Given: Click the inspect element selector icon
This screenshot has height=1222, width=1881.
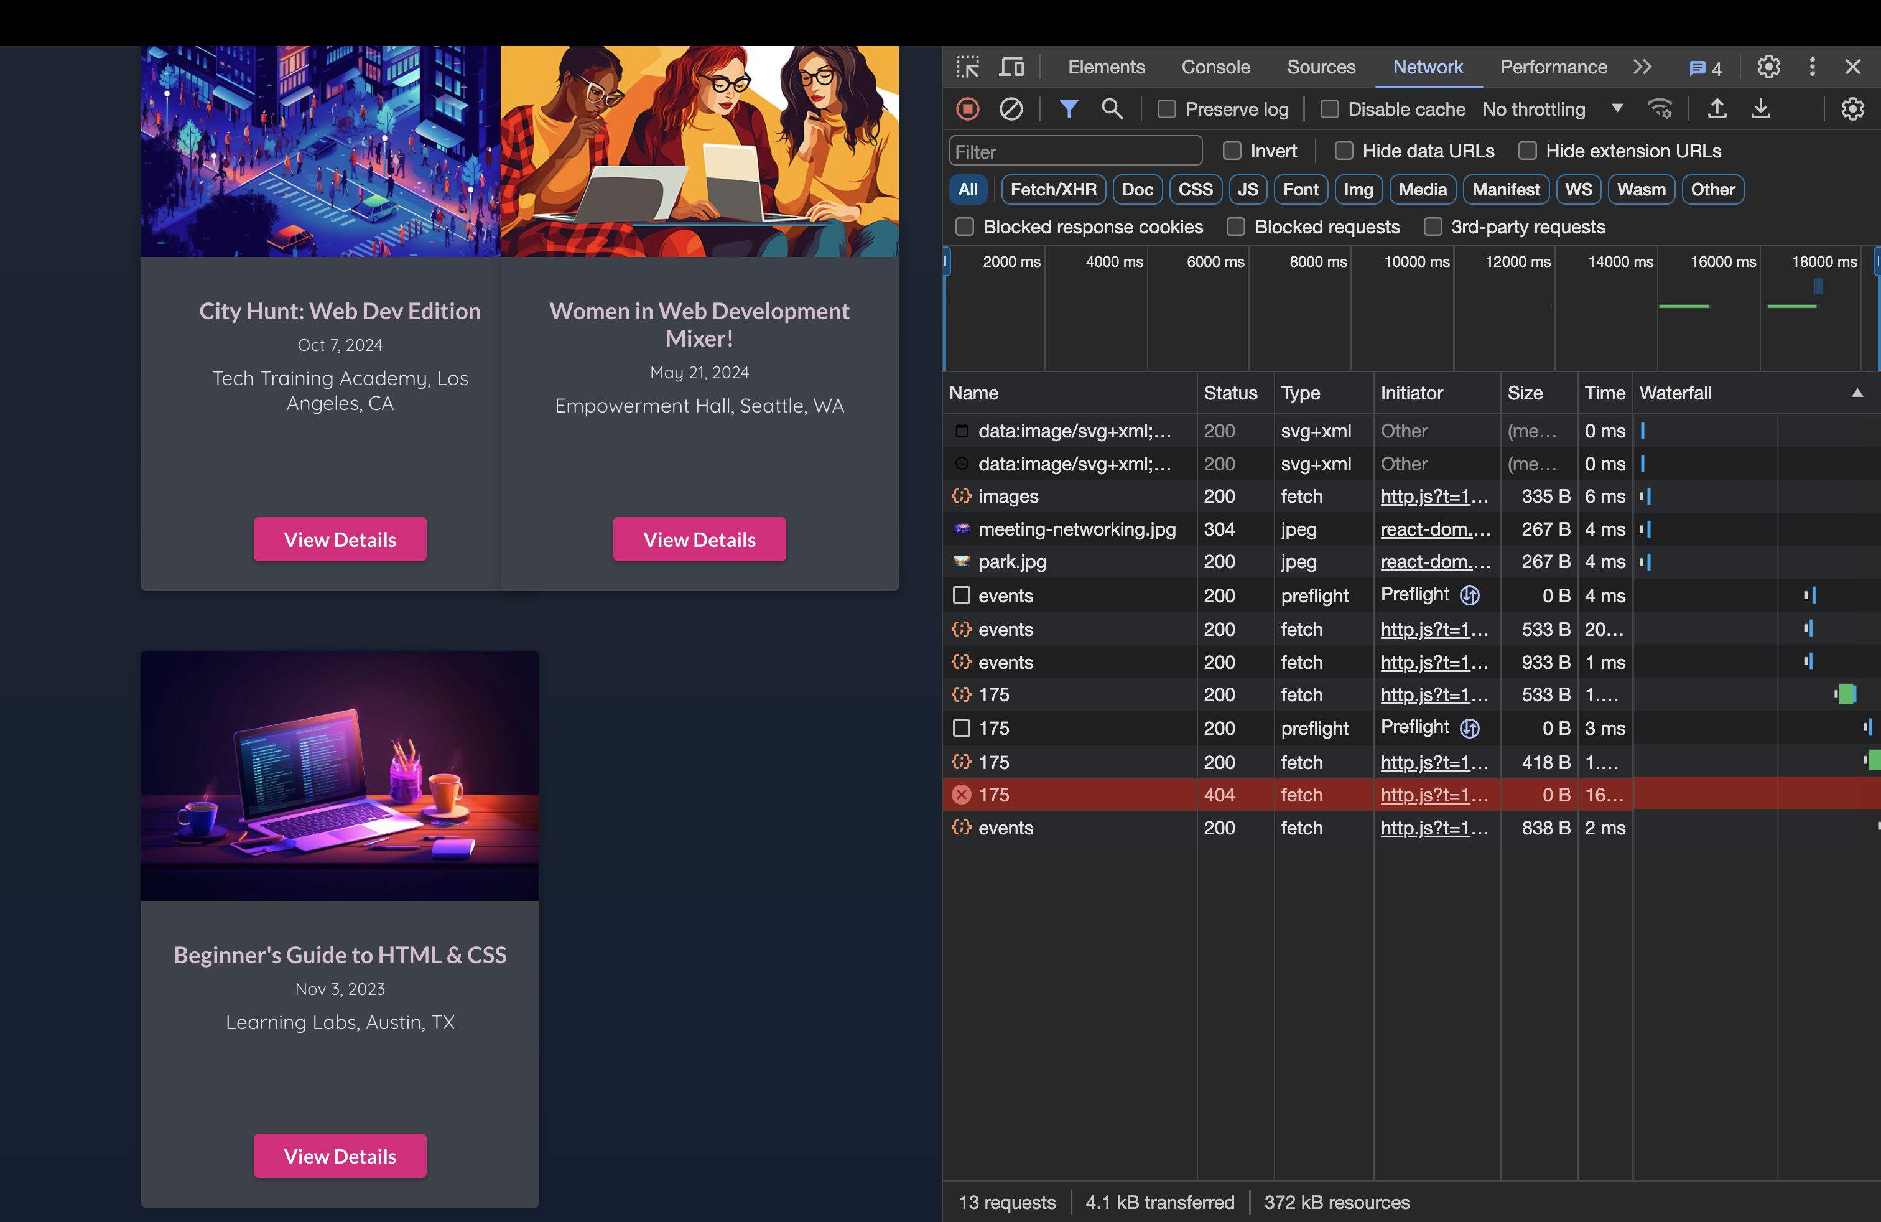Looking at the screenshot, I should (967, 67).
